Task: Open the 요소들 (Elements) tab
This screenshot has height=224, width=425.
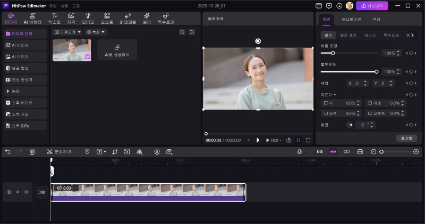Action: (x=107, y=19)
